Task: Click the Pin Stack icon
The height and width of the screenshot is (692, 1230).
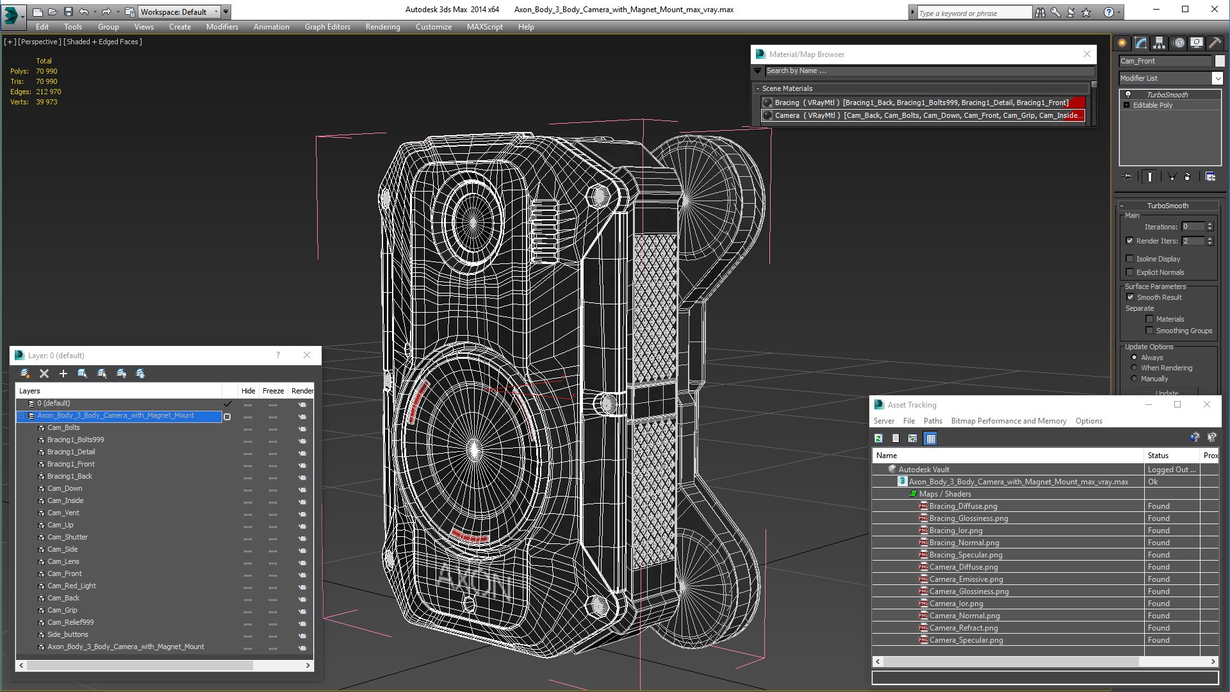Action: coord(1127,177)
